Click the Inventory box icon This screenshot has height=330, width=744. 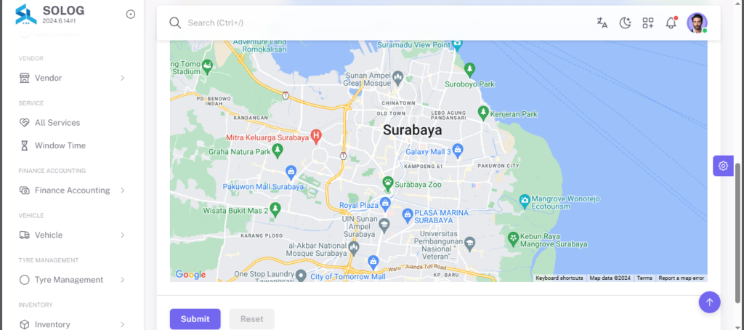tap(24, 324)
